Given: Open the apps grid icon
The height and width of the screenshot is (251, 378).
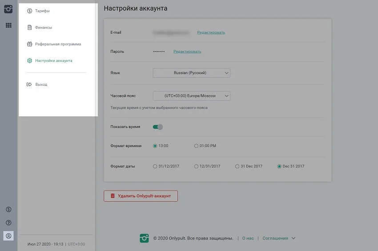Looking at the screenshot, I should 8,25.
